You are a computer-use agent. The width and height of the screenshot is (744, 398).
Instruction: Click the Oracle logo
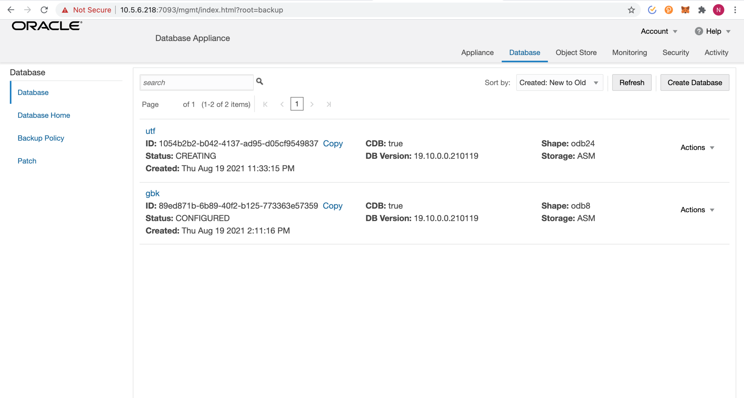[x=47, y=26]
